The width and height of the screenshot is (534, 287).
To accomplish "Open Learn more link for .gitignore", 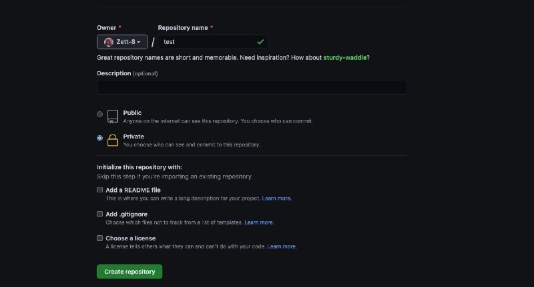I will (x=259, y=222).
